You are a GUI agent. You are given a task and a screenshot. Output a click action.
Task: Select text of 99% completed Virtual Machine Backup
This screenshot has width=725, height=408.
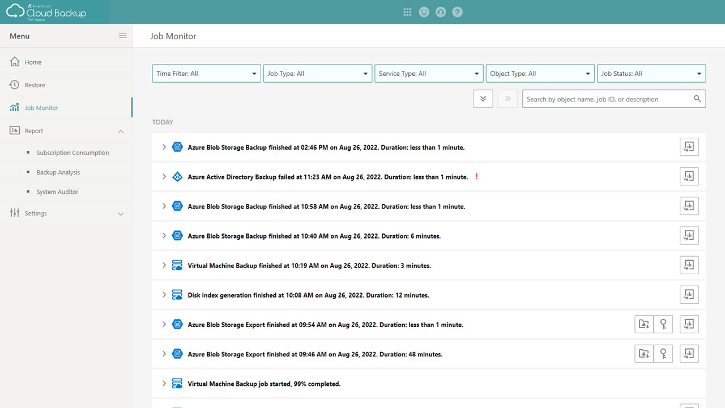tap(264, 384)
